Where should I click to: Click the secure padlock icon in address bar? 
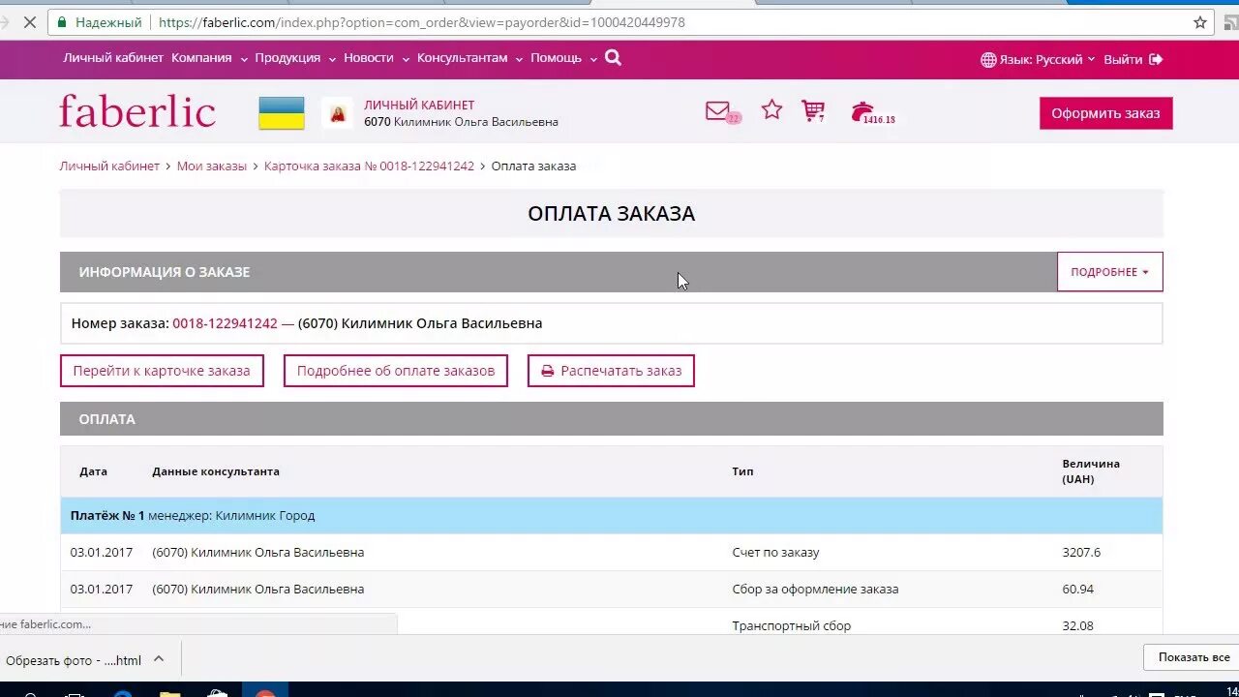pyautogui.click(x=63, y=22)
